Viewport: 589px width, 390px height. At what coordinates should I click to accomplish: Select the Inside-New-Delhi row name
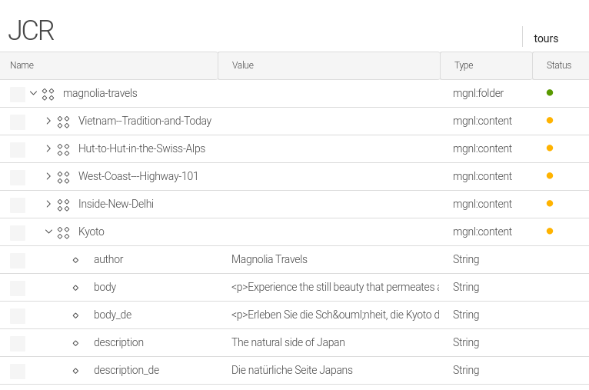pos(116,204)
